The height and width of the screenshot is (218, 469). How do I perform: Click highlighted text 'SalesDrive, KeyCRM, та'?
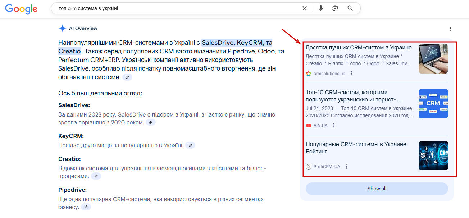[x=237, y=43]
